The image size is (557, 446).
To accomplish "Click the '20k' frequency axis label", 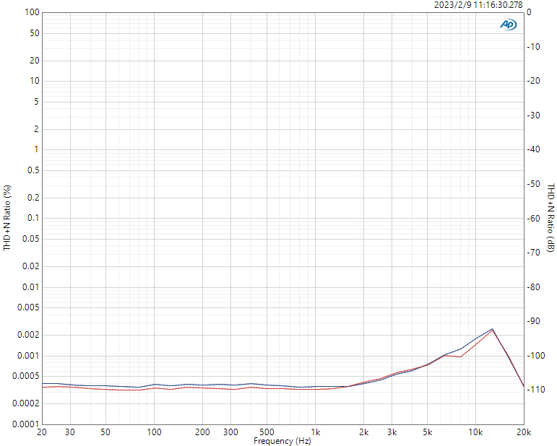I will coord(524,432).
